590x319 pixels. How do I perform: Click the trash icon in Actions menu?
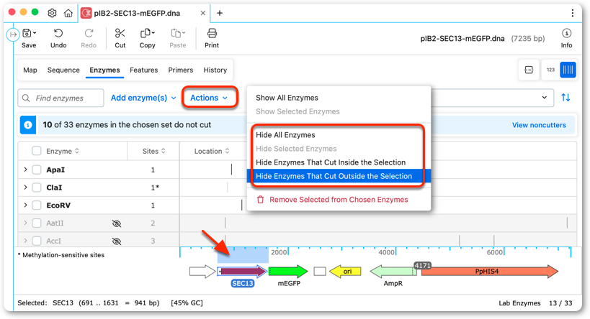pos(260,200)
